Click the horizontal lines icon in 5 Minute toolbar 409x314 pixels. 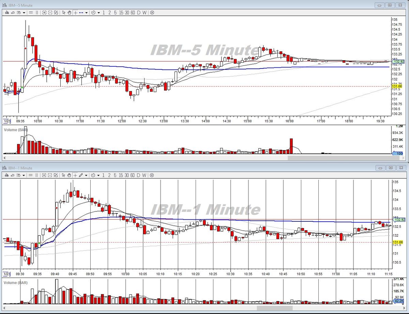(x=31, y=13)
